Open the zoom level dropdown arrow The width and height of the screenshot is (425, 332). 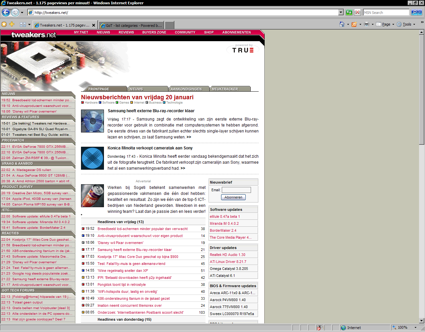pyautogui.click(x=415, y=328)
